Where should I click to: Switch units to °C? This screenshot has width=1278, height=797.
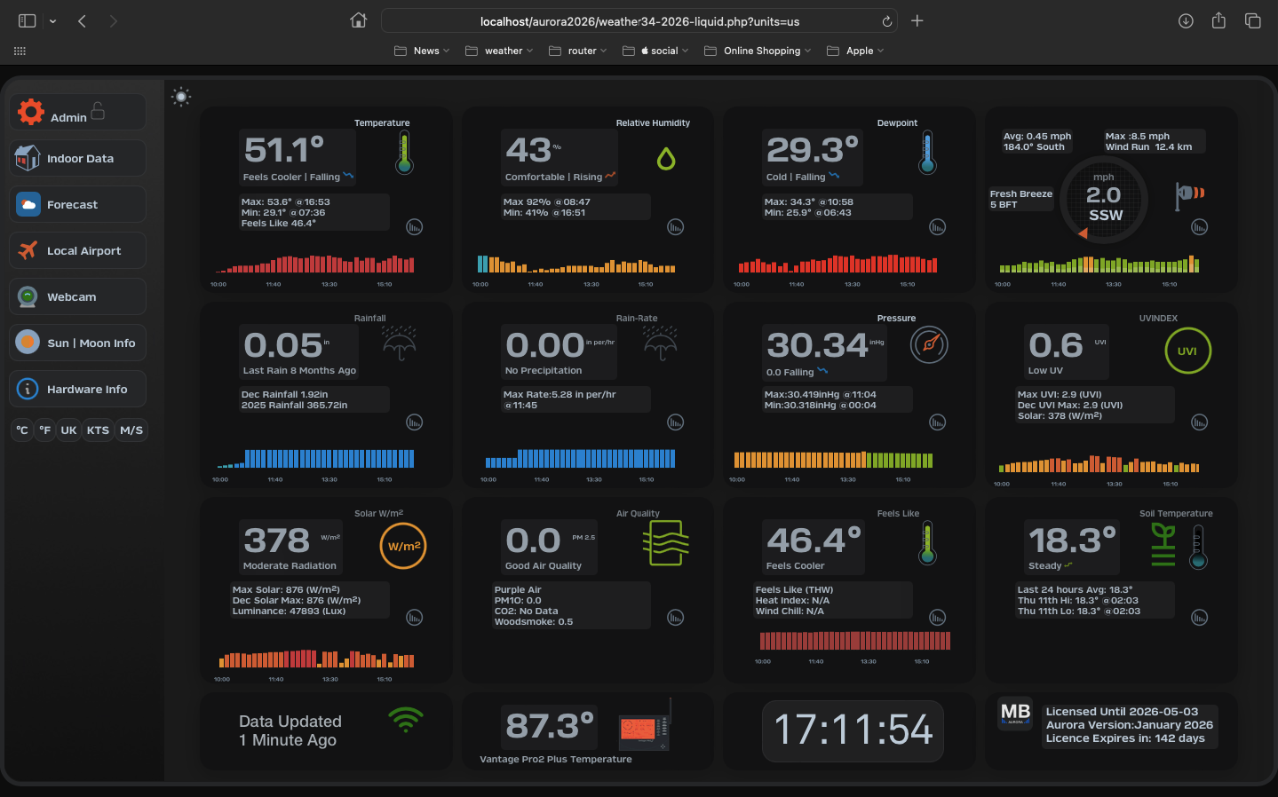(22, 430)
